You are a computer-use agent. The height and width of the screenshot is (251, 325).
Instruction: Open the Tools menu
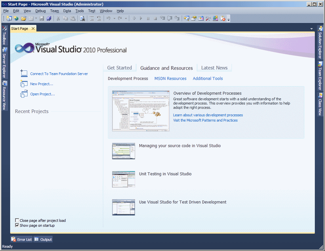(80, 11)
